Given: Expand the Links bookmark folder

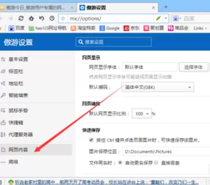Looking at the screenshot, I should [x=200, y=28].
